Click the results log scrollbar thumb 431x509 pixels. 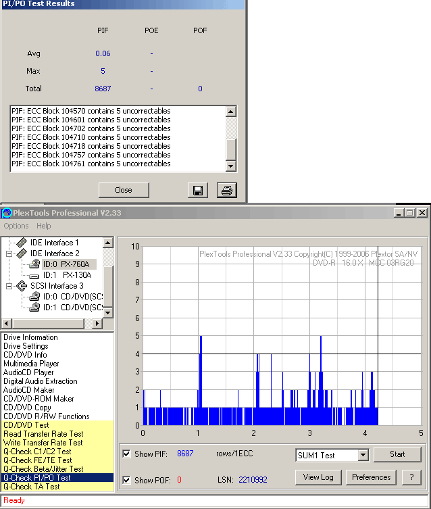click(230, 149)
